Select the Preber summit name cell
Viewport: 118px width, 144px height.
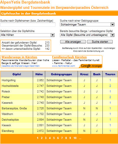tap(17, 97)
